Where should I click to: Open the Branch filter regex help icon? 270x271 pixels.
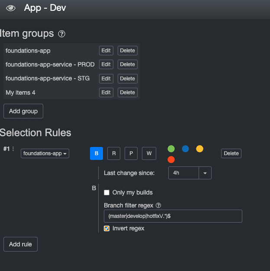point(158,205)
